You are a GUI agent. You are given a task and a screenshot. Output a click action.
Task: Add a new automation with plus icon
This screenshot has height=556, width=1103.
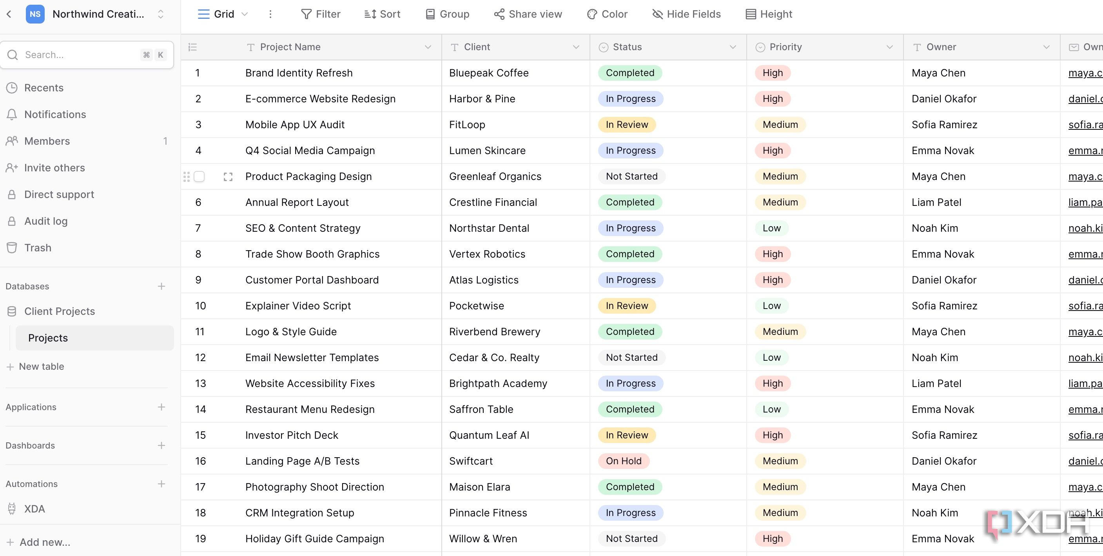coord(161,484)
